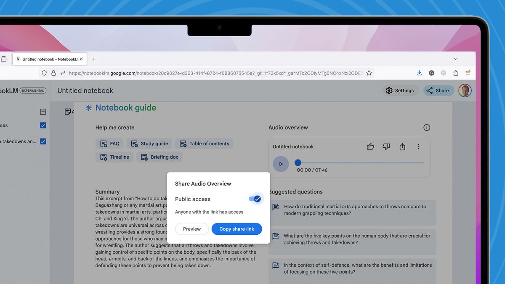
Task: Open the browser downloads panel
Action: click(419, 73)
